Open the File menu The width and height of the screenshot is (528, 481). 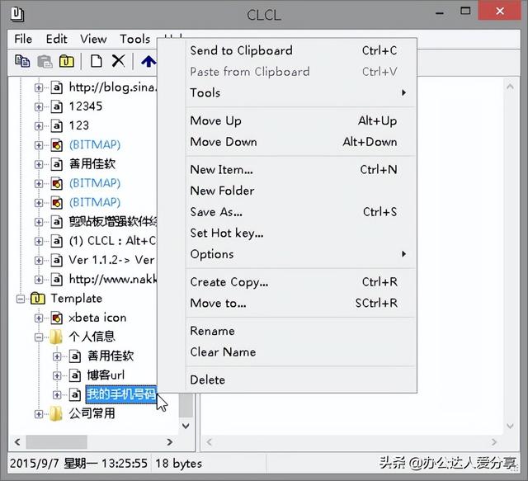(x=23, y=39)
